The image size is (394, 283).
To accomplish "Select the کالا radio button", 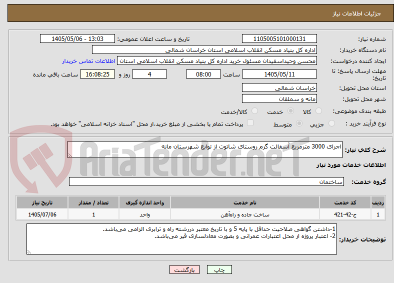I will [x=318, y=111].
